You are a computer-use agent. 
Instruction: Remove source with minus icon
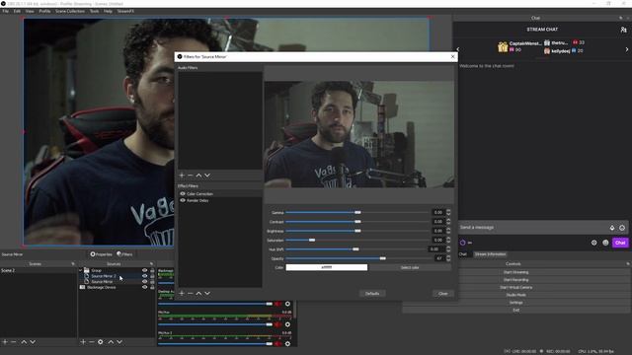tap(92, 342)
